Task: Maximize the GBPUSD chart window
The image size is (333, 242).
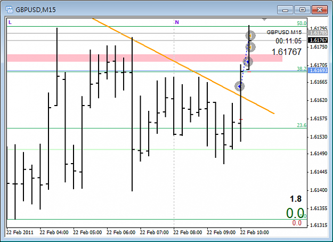Action: [x=303, y=10]
